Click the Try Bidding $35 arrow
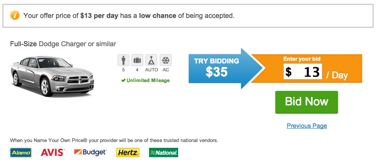 tap(217, 68)
